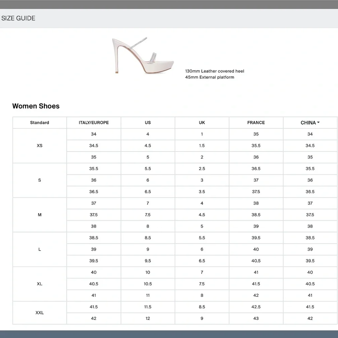Screen dimensions: 338x338
Task: Select China size 36.5 cell
Action: pyautogui.click(x=310, y=192)
